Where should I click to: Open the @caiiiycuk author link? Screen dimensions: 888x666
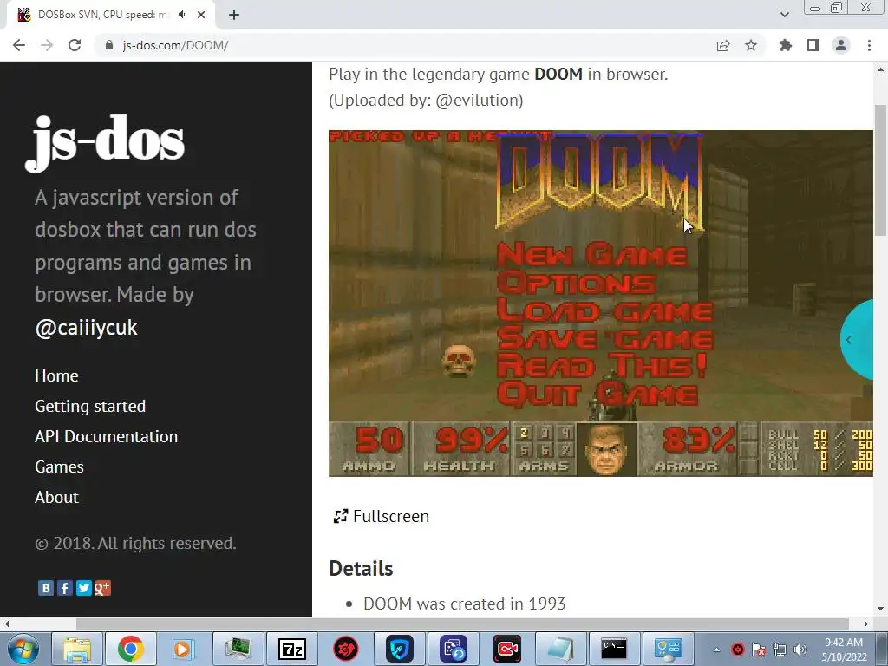click(86, 327)
